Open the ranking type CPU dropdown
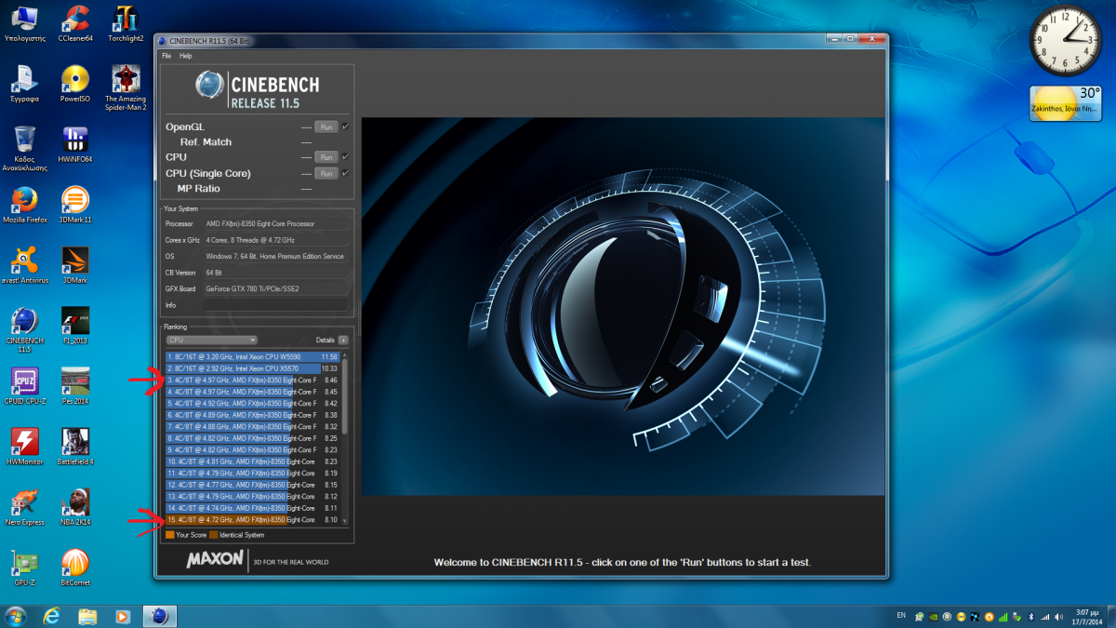 coord(211,341)
